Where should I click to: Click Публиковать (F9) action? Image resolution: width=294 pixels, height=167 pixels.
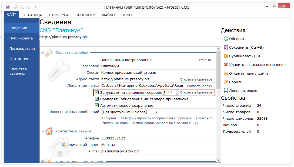tap(245, 56)
